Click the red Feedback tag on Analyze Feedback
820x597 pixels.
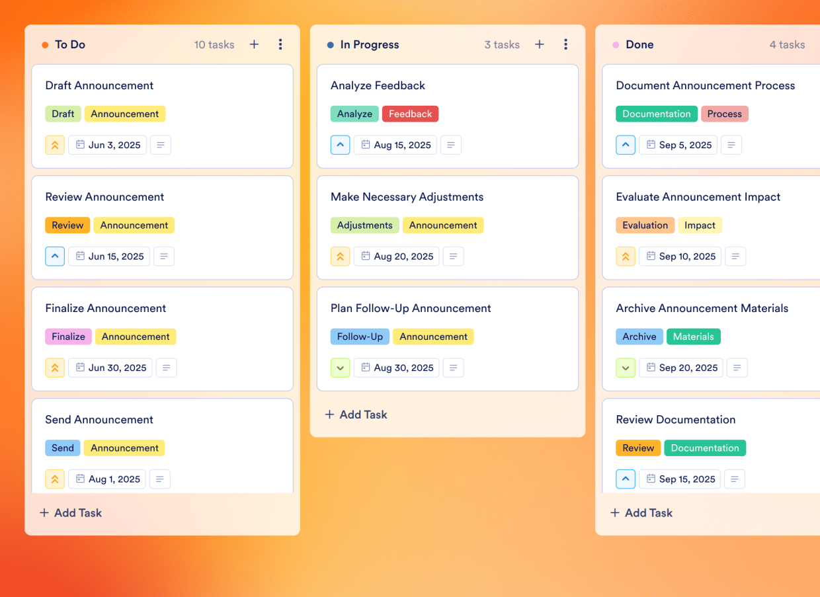point(410,114)
